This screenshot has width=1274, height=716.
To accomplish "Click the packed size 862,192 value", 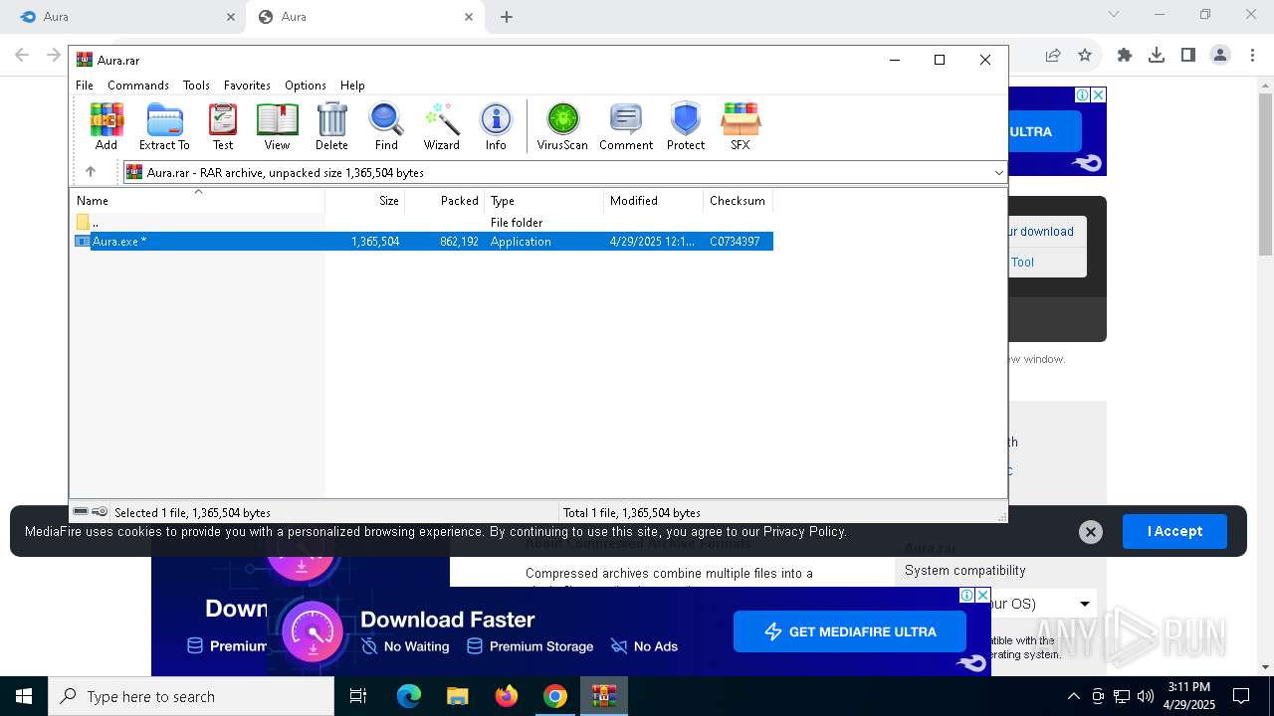I will tap(459, 242).
